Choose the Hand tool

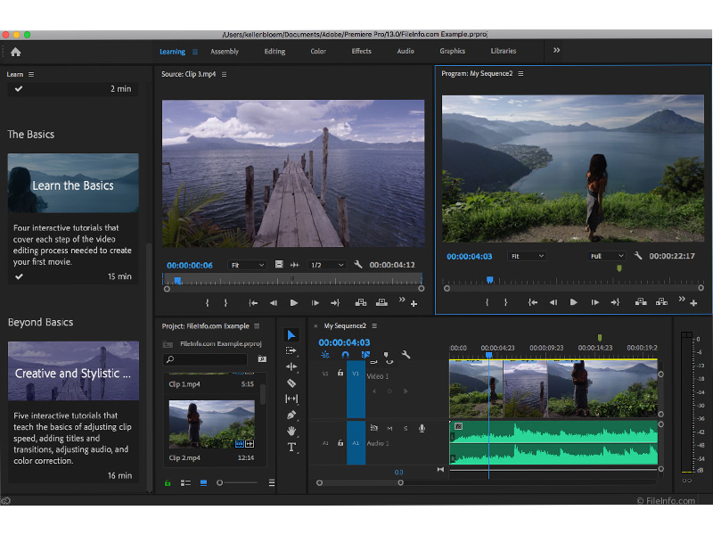point(291,431)
